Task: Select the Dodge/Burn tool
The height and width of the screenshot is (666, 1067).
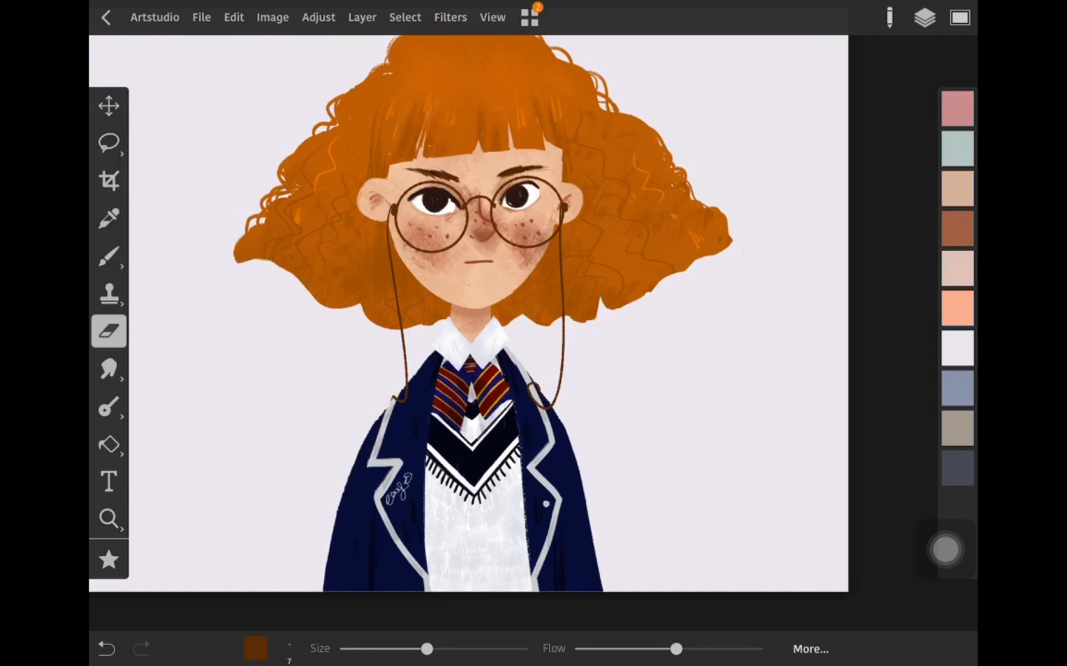Action: point(109,406)
